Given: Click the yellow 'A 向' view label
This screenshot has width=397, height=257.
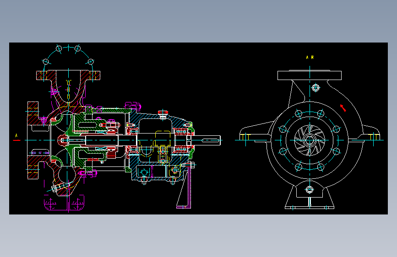Looking at the screenshot, I should click(x=310, y=58).
